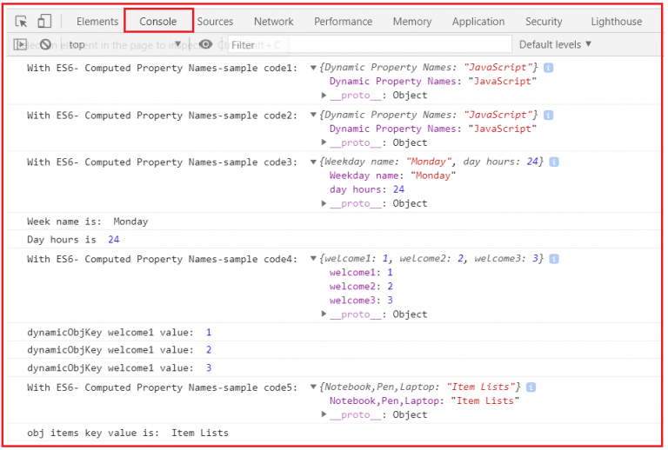Toggle the device toolbar icon
The image size is (668, 450).
click(x=44, y=21)
